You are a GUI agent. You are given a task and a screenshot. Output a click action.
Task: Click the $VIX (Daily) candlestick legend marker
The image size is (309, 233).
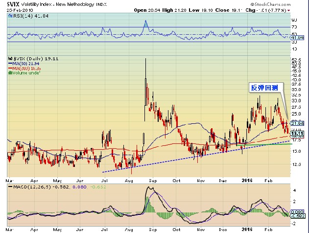[9, 58]
